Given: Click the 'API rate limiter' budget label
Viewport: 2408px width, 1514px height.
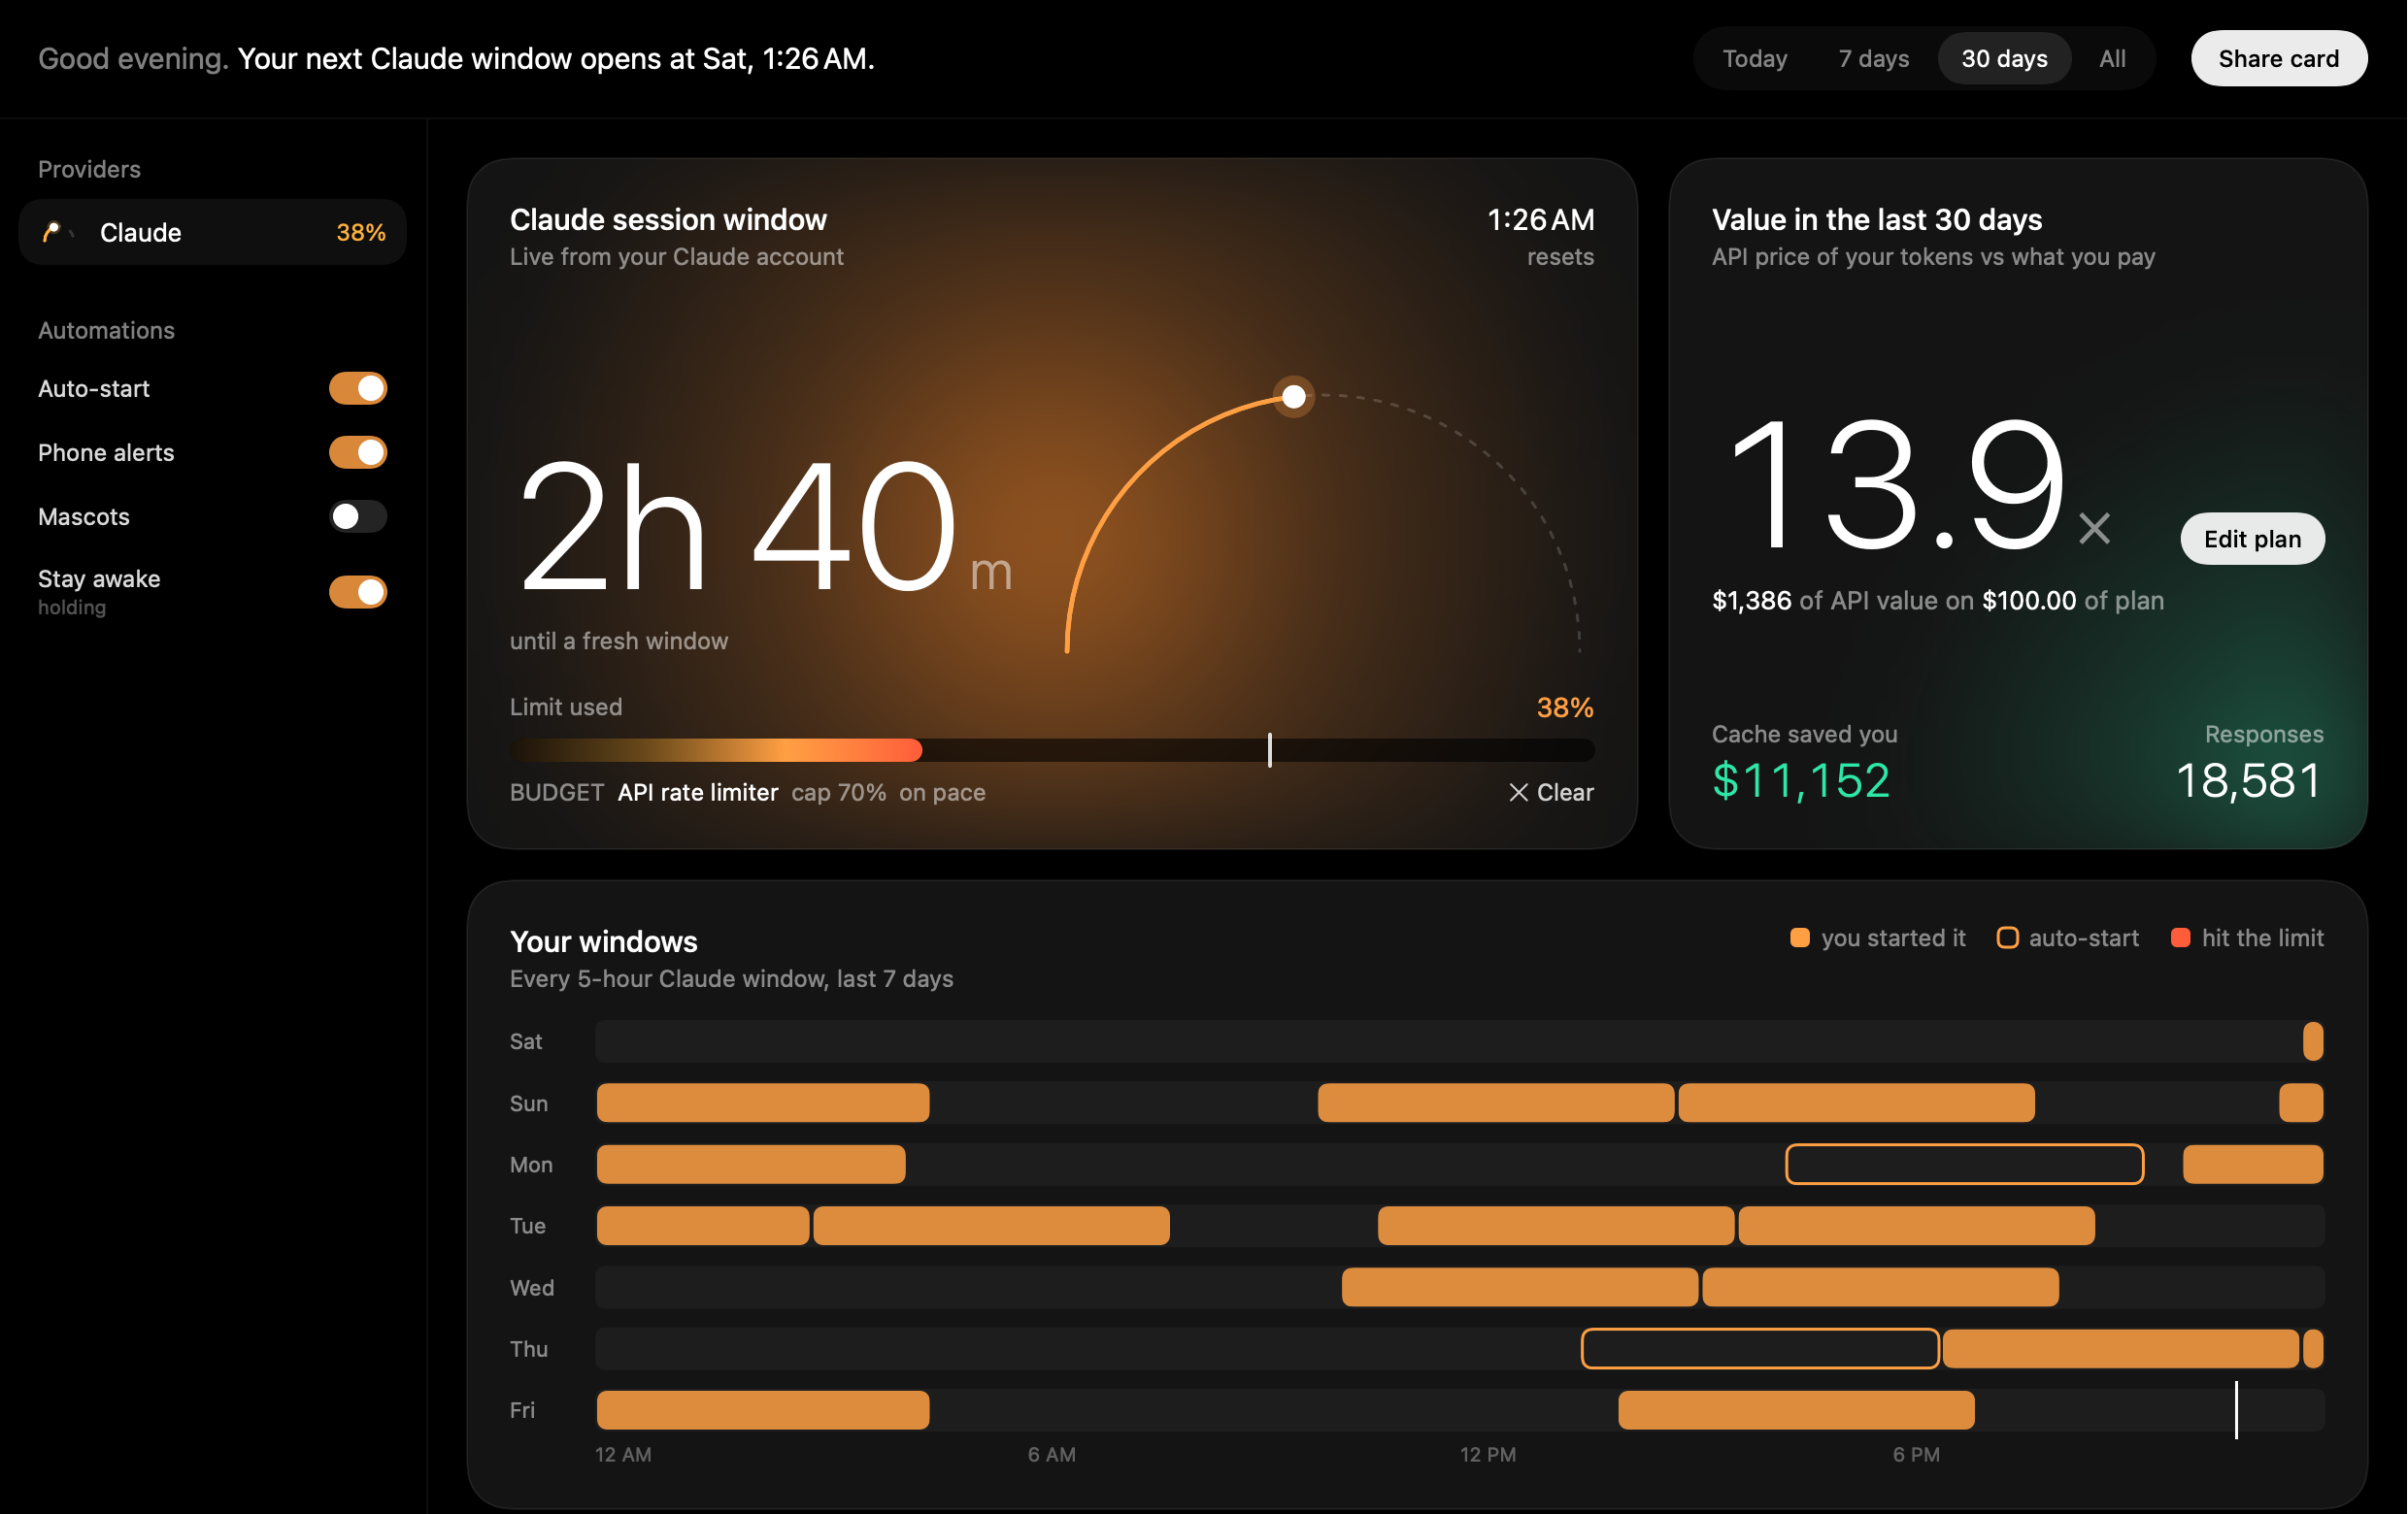Looking at the screenshot, I should 698,793.
